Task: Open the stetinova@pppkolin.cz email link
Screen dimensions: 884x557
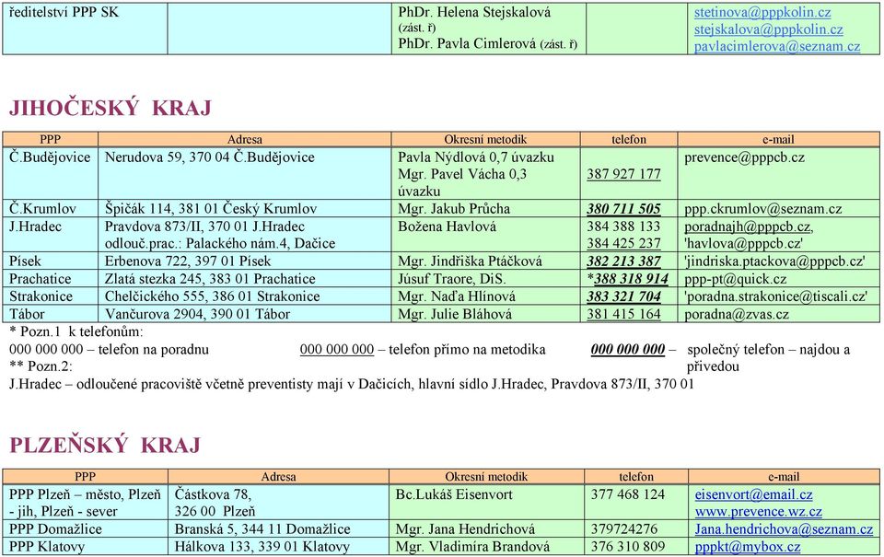Action: (x=762, y=12)
